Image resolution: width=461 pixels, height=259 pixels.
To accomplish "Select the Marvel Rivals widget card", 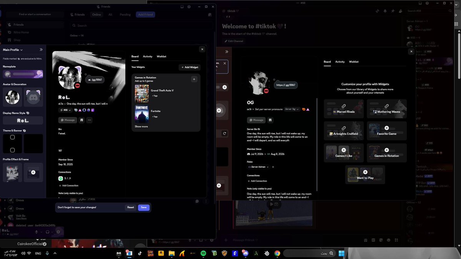I will (344, 109).
